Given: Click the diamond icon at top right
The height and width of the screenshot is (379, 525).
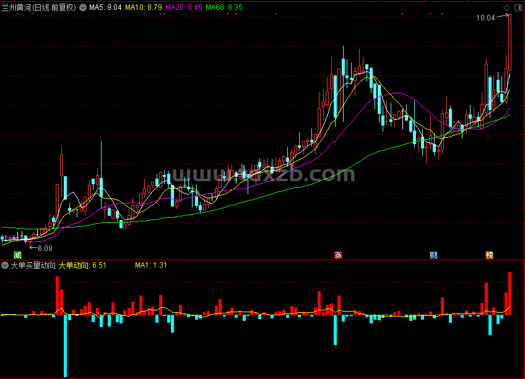Looking at the screenshot, I should [506, 7].
